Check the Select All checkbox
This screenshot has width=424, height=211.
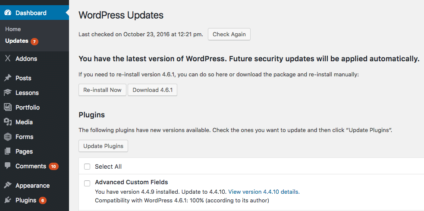pos(87,167)
